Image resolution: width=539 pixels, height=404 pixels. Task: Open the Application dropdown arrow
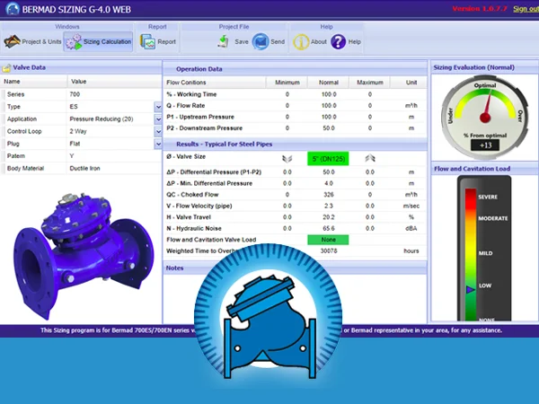[158, 119]
